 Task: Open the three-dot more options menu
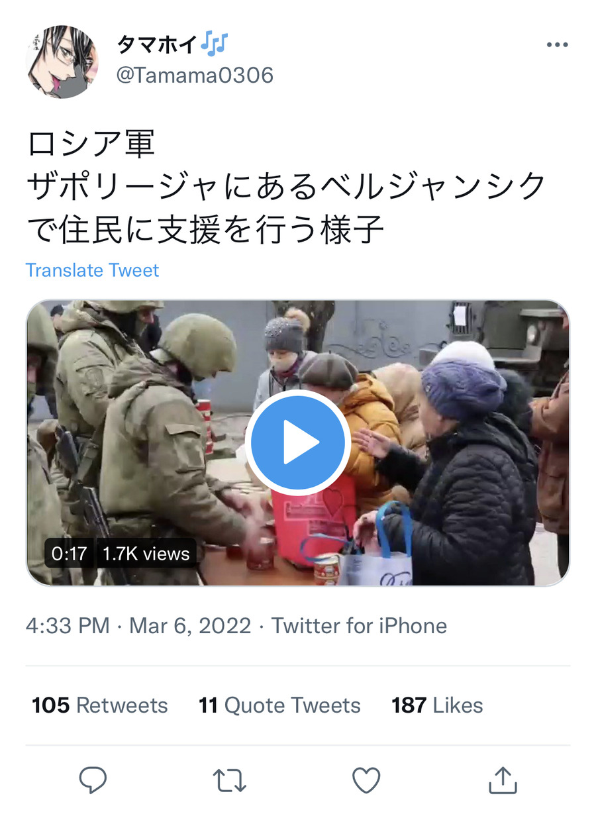pos(557,45)
